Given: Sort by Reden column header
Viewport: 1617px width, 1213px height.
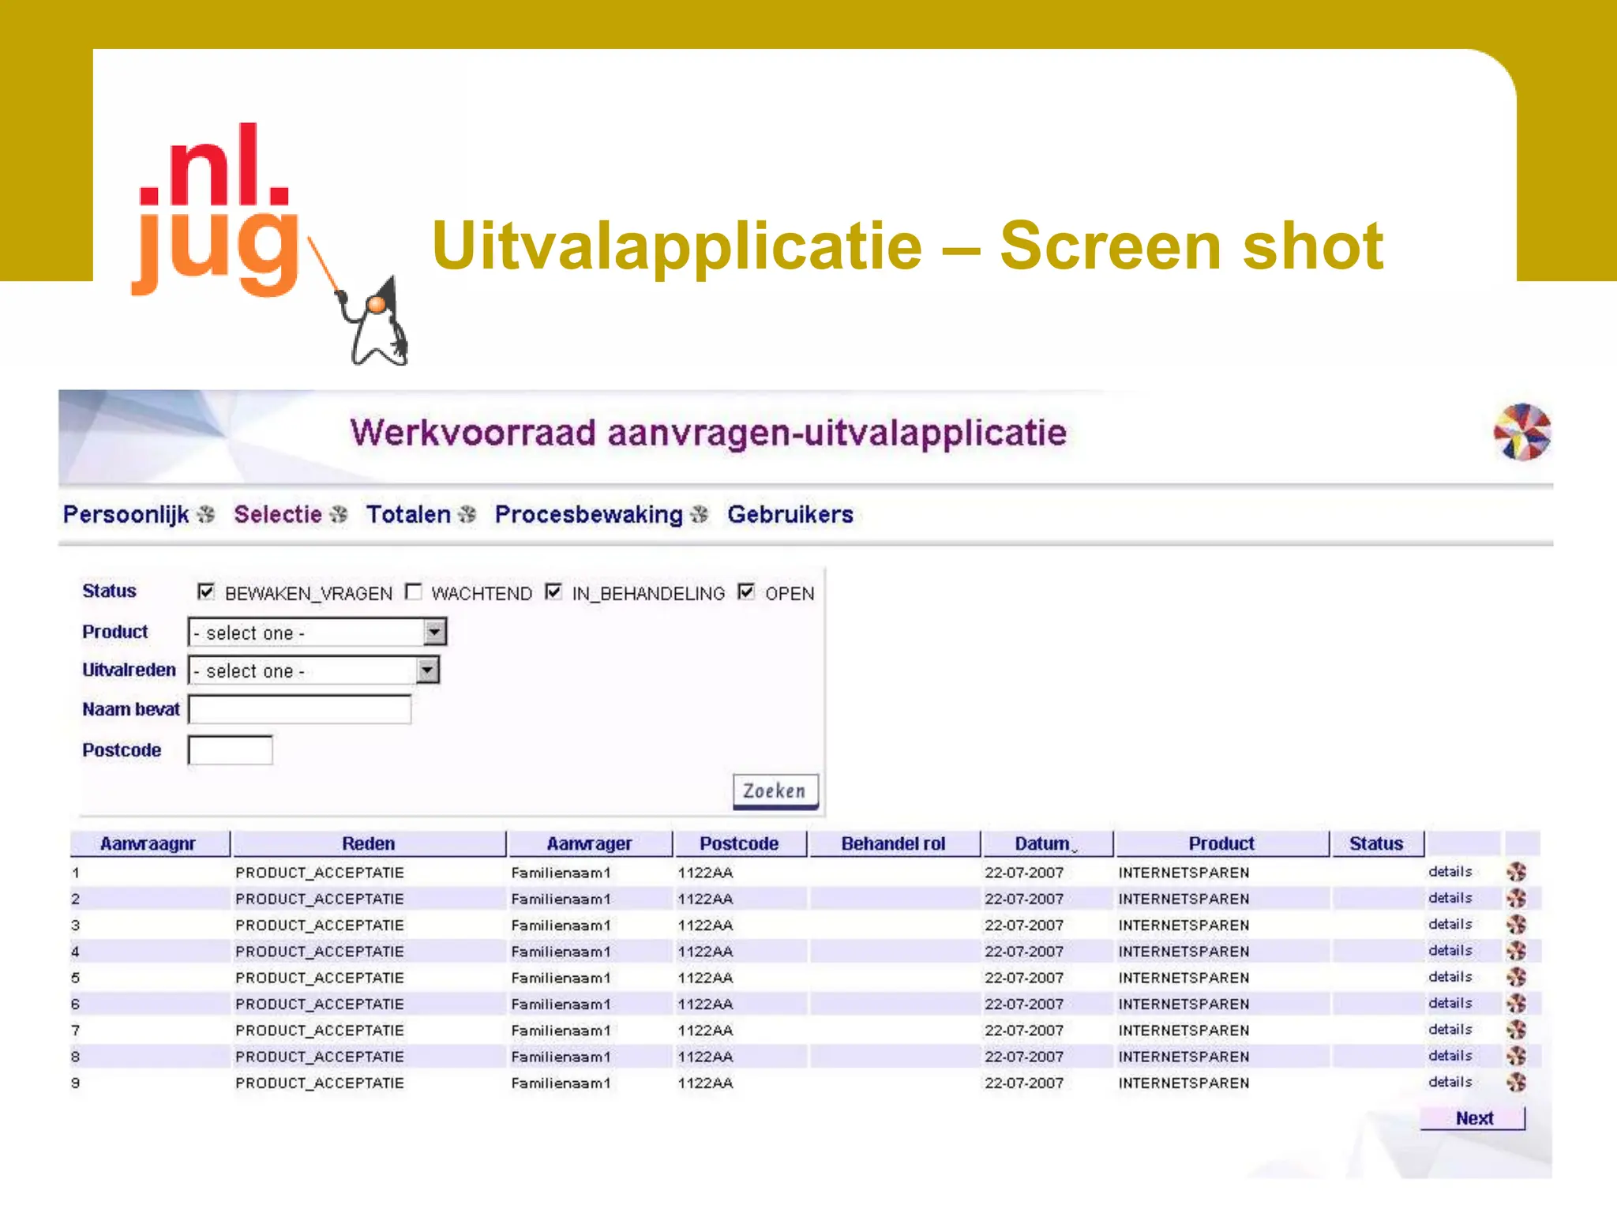Looking at the screenshot, I should coord(369,843).
